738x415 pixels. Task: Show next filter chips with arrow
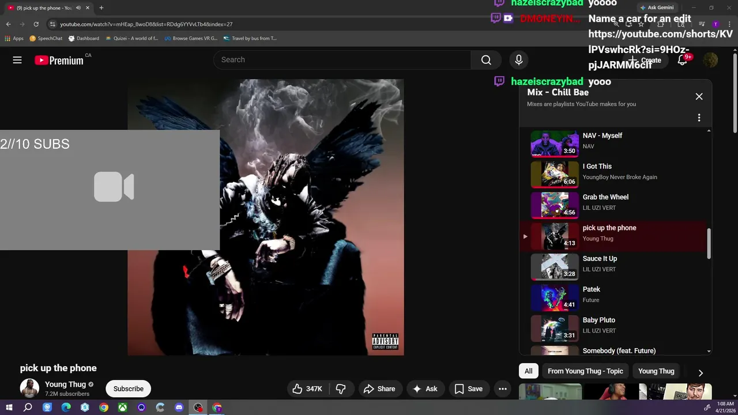coord(701,373)
